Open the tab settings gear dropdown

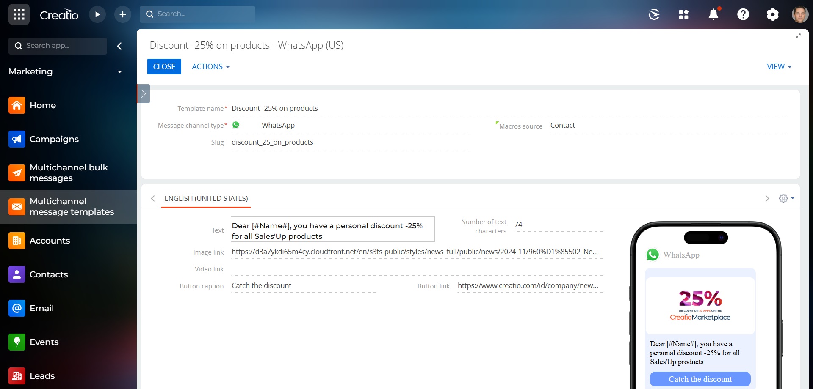point(786,198)
